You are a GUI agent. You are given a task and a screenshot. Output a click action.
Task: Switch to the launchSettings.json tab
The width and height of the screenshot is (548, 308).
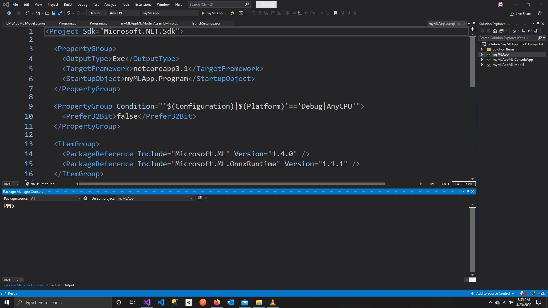click(206, 23)
